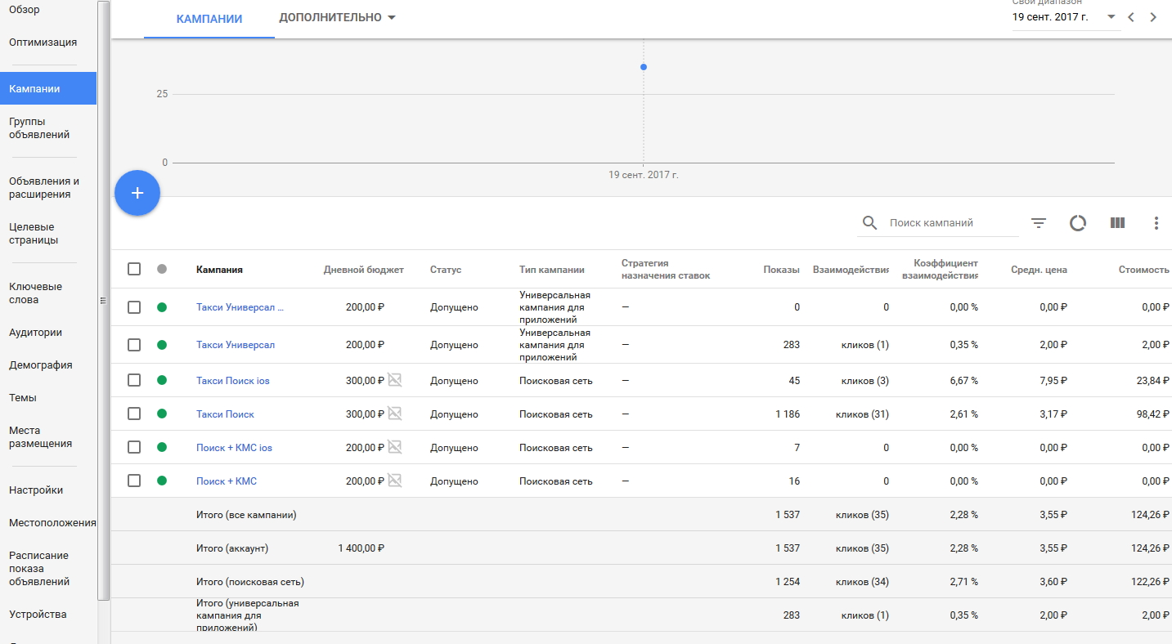
Task: Go to the next date range arrow
Action: tap(1153, 17)
